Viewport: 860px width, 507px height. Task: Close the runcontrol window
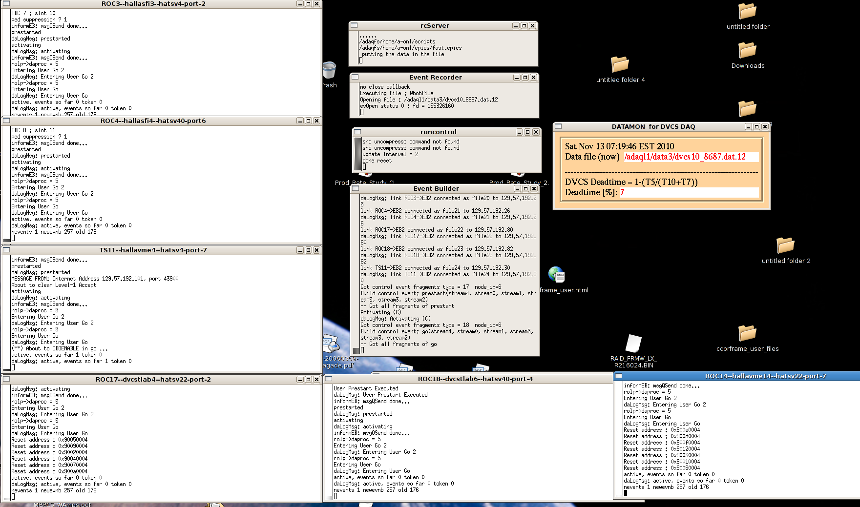click(x=536, y=132)
